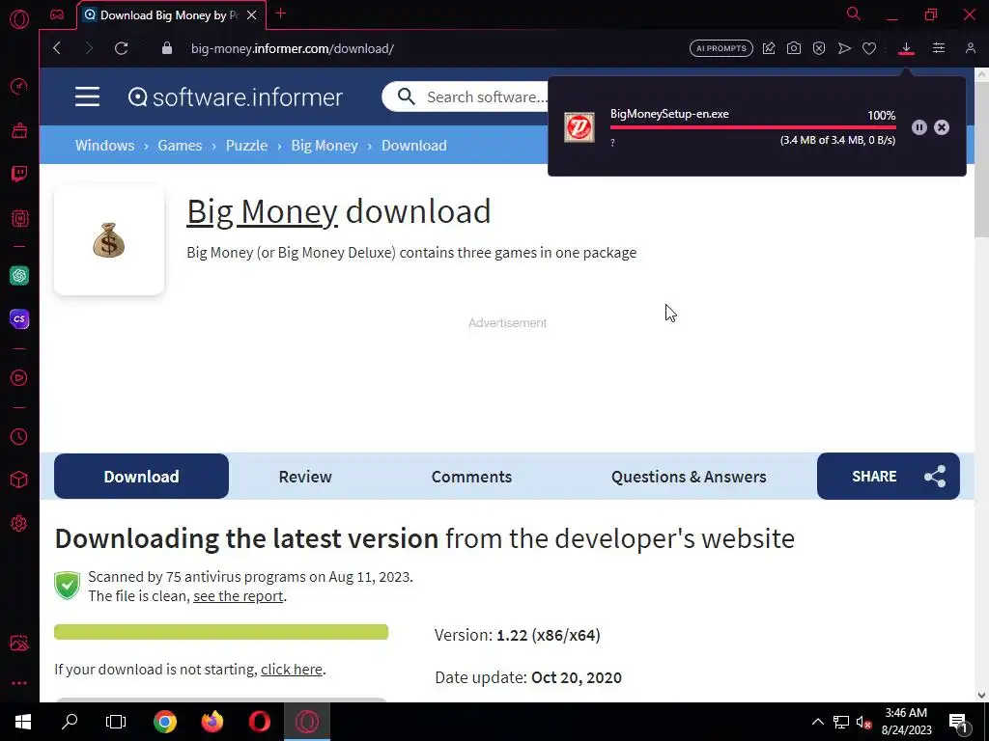This screenshot has height=741, width=989.
Task: Open the CPU chip icon in sidebar
Action: pyautogui.click(x=19, y=218)
